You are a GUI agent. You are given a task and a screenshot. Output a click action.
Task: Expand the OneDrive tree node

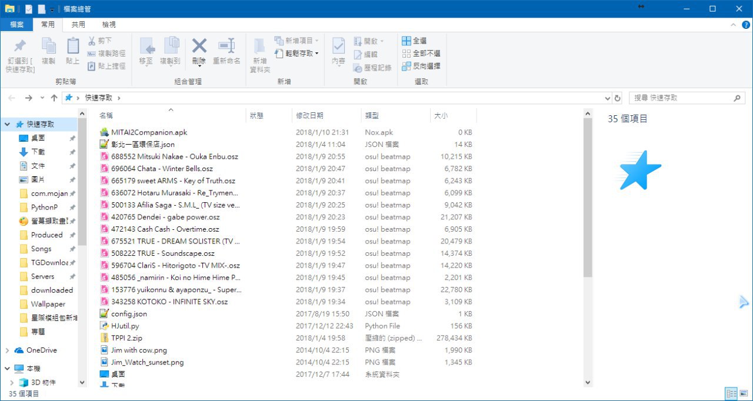pyautogui.click(x=7, y=350)
